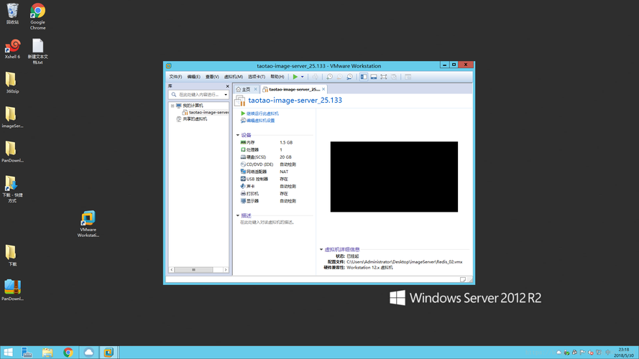639x359 pixels.
Task: Click the VM description text field
Action: (267, 223)
